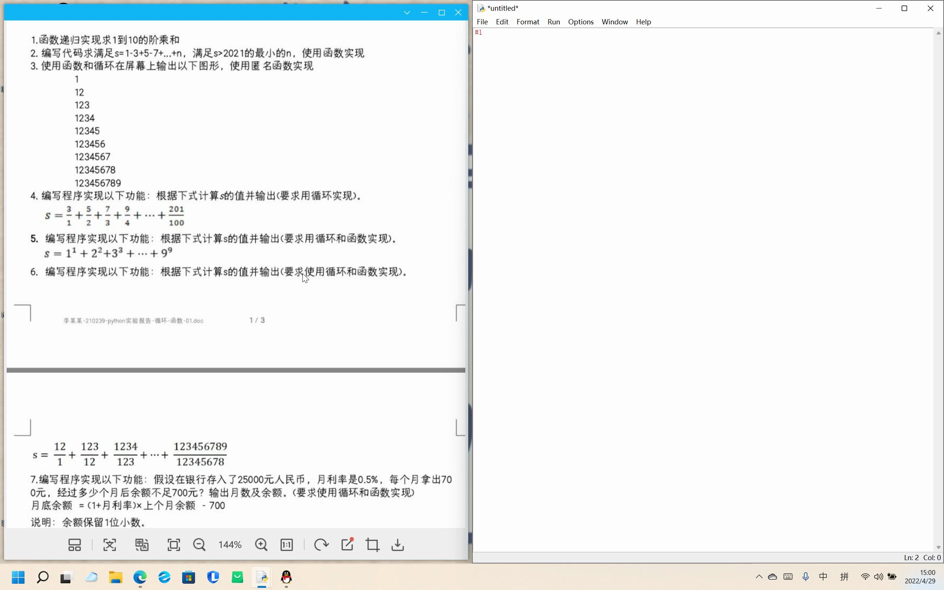Screen dimensions: 944x590
Task: Click the crop tool icon
Action: click(x=372, y=545)
